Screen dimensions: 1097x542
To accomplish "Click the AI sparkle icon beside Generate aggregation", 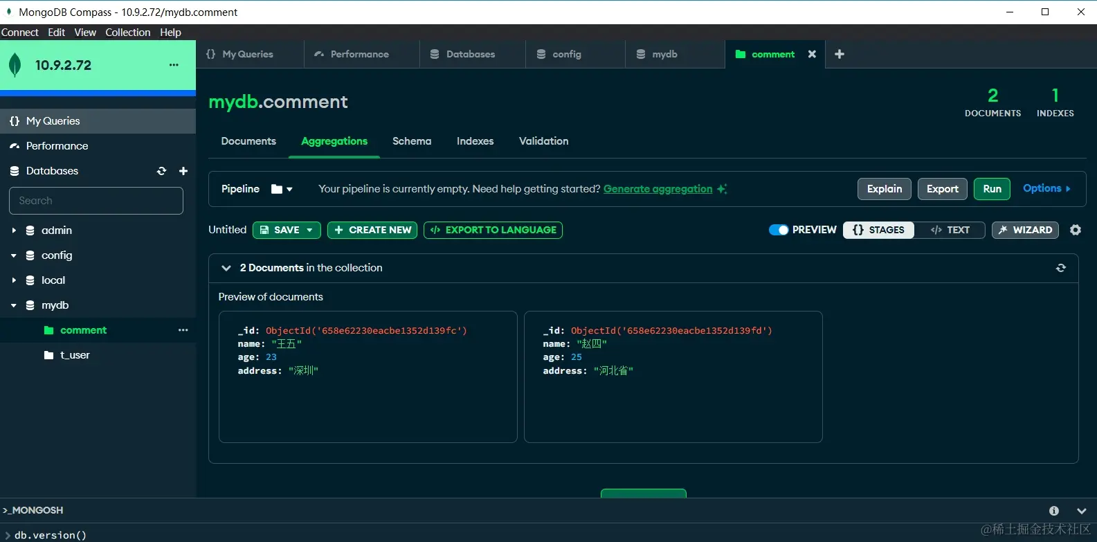I will click(x=722, y=189).
